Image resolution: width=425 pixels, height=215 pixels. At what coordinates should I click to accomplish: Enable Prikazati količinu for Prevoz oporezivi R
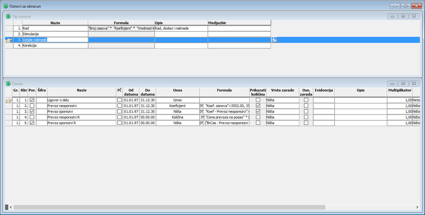coord(258,123)
